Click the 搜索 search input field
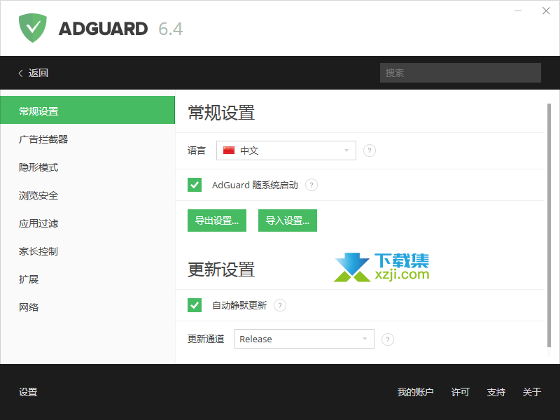 [460, 73]
